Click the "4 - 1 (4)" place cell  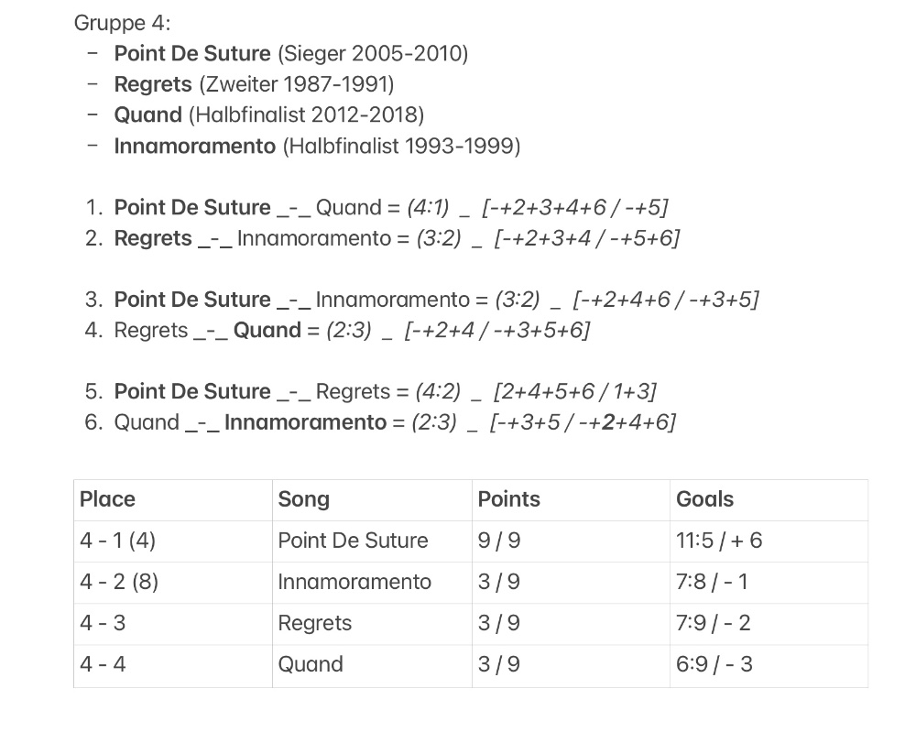pos(117,541)
